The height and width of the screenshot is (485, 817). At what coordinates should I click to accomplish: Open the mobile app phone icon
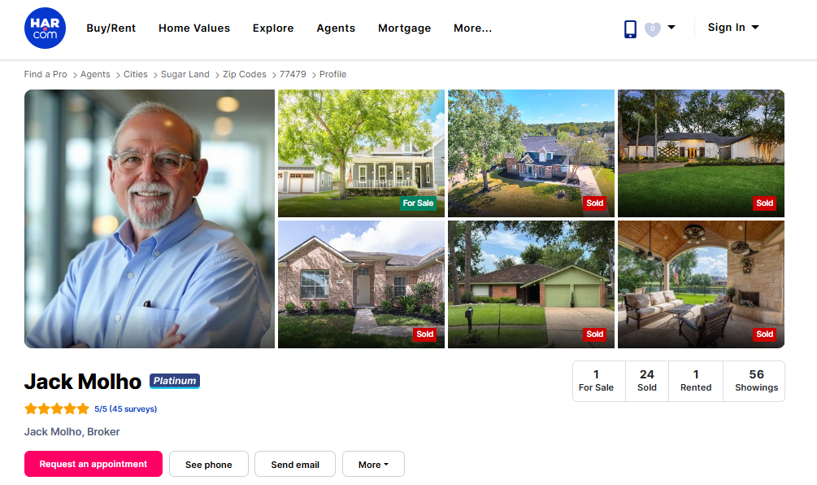(x=630, y=28)
